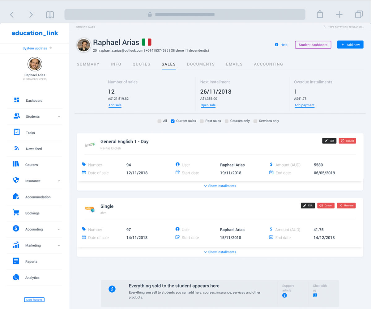
Task: Click the Tasks checklist icon
Action: 17,132
